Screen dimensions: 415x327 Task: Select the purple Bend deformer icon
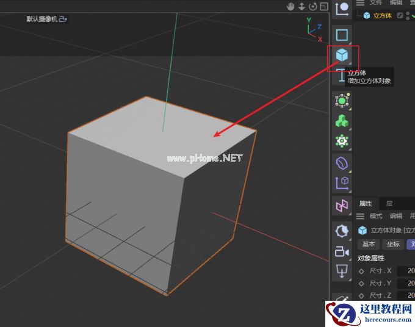click(x=342, y=163)
